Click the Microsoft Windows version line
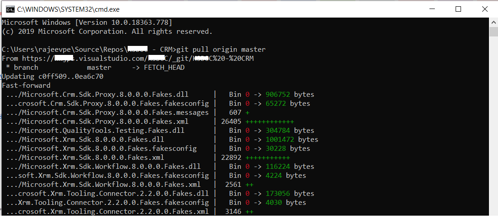This screenshot has width=498, height=217. [87, 23]
